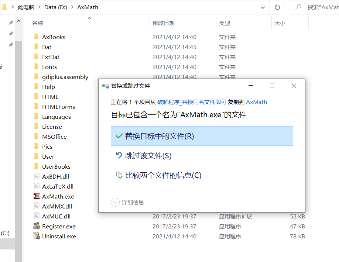Open the address bar dropdown arrow
Image resolution: width=339 pixels, height=262 pixels.
(263, 7)
